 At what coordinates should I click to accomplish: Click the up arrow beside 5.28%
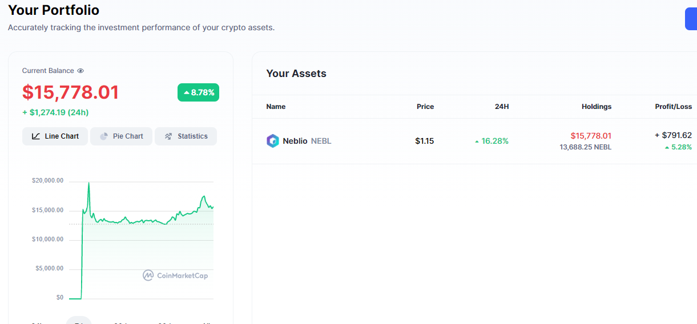[x=667, y=147]
